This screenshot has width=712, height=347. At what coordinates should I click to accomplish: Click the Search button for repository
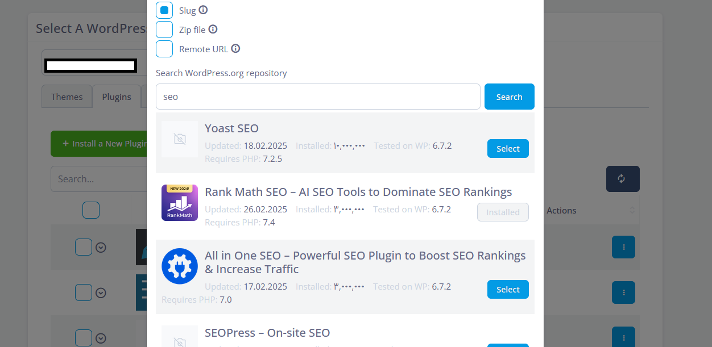[509, 97]
